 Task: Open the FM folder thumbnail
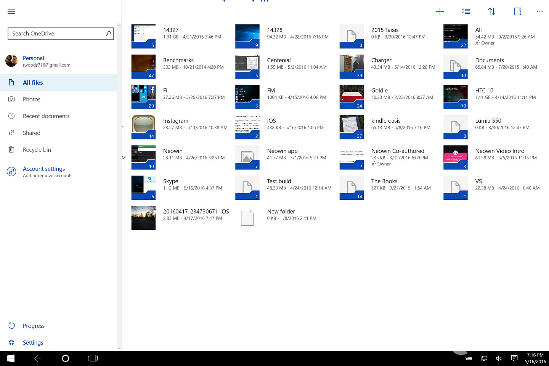[247, 97]
